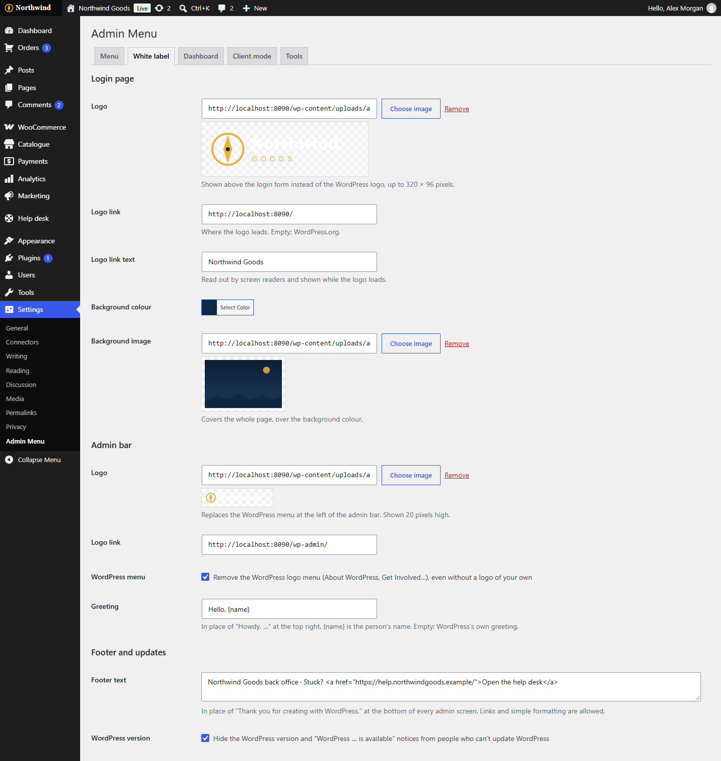Choose image for the login page logo

pyautogui.click(x=411, y=109)
